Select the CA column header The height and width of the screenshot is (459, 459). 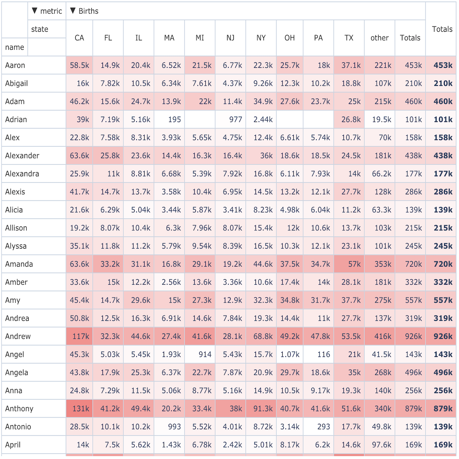click(x=79, y=38)
